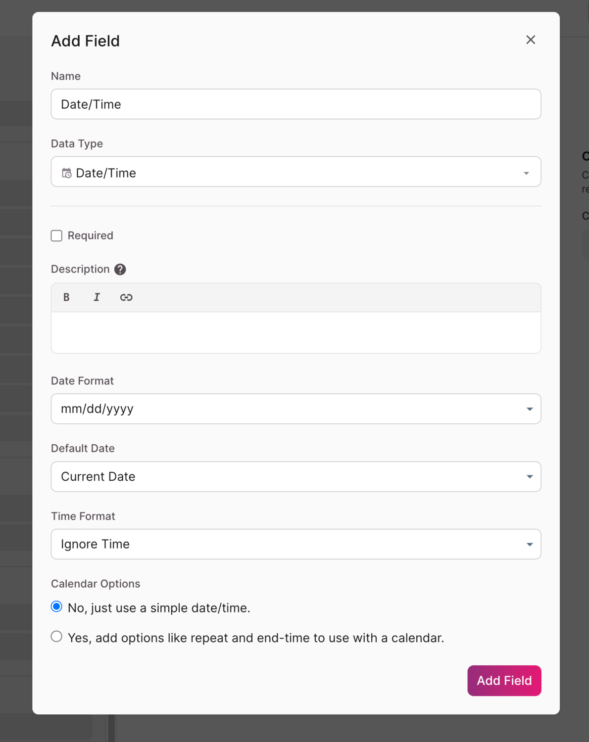The height and width of the screenshot is (742, 589).
Task: Click the Italic formatting icon
Action: pos(97,297)
